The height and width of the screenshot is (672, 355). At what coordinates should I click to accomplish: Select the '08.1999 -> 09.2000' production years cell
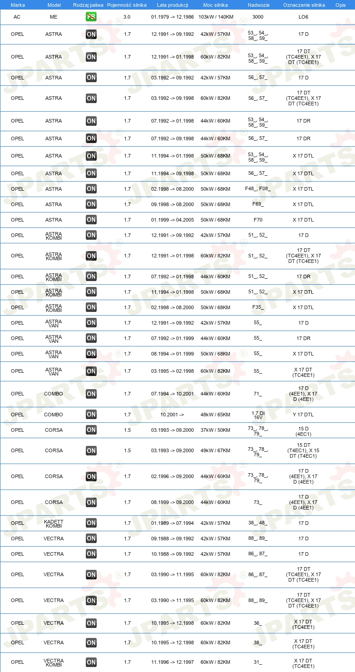pos(173,503)
